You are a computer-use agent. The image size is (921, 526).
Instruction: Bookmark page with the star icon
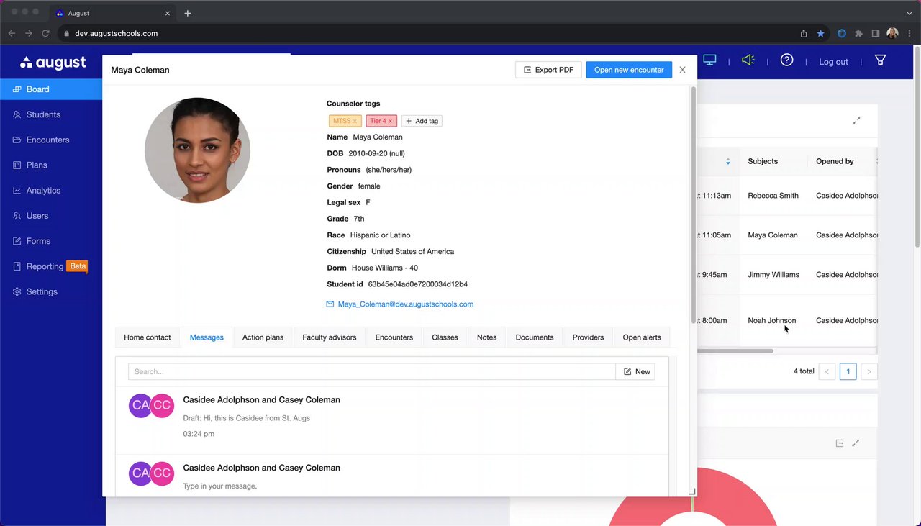pyautogui.click(x=820, y=33)
